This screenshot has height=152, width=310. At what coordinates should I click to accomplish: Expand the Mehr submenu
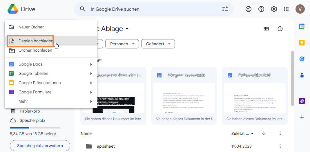coord(51,102)
